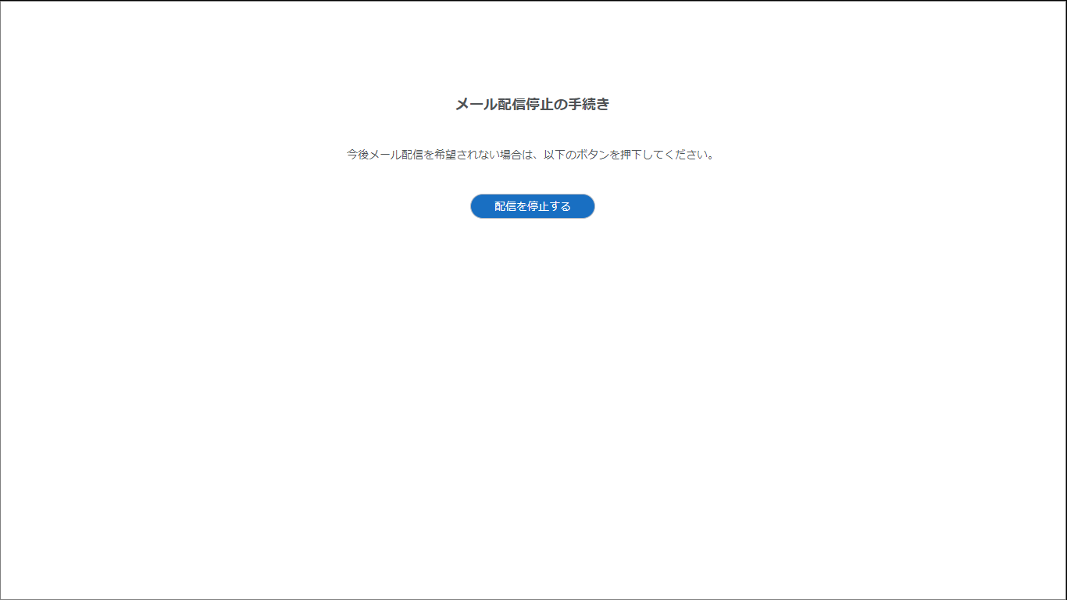This screenshot has width=1067, height=600.
Task: Click the description line about メール配信
Action: (531, 155)
